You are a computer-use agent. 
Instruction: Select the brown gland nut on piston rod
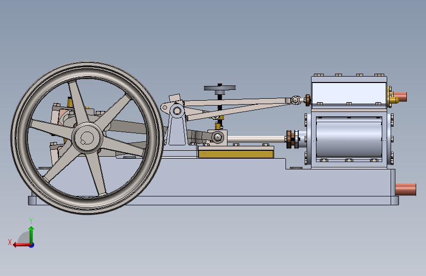pyautogui.click(x=289, y=139)
